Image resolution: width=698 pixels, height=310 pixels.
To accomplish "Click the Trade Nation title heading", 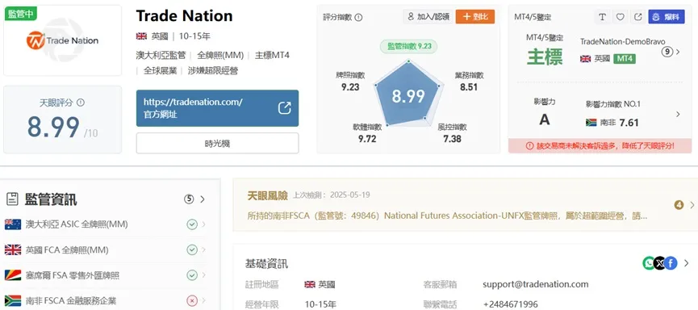I will point(184,16).
